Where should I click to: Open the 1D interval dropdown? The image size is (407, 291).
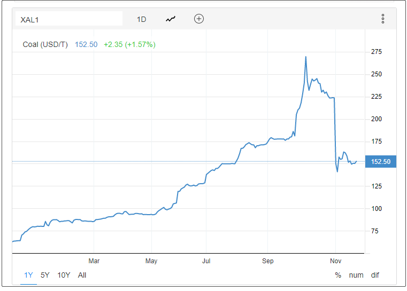pos(141,19)
